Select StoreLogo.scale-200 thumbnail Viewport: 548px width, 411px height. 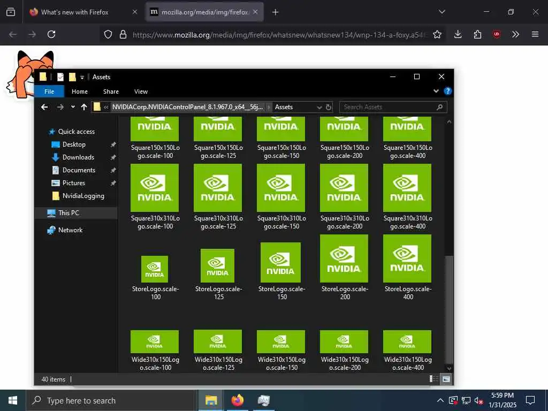(x=344, y=258)
